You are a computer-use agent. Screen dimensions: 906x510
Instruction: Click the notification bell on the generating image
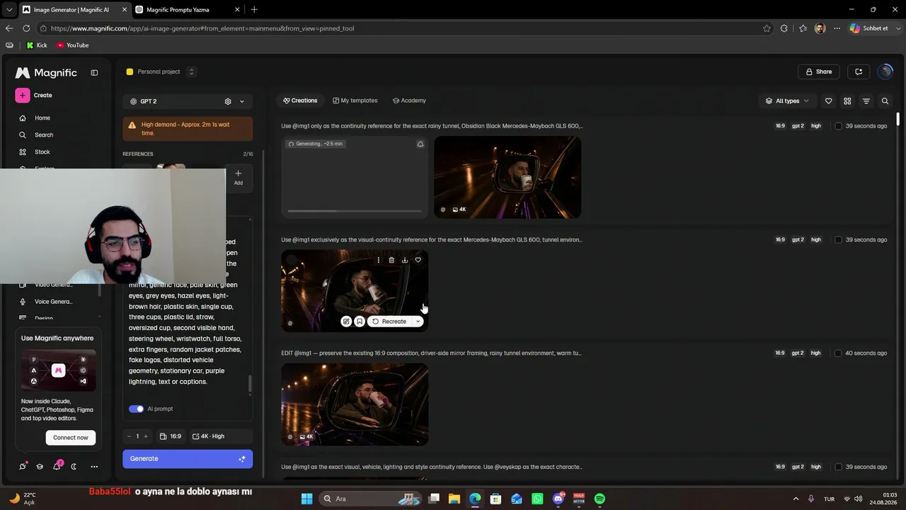pos(420,144)
